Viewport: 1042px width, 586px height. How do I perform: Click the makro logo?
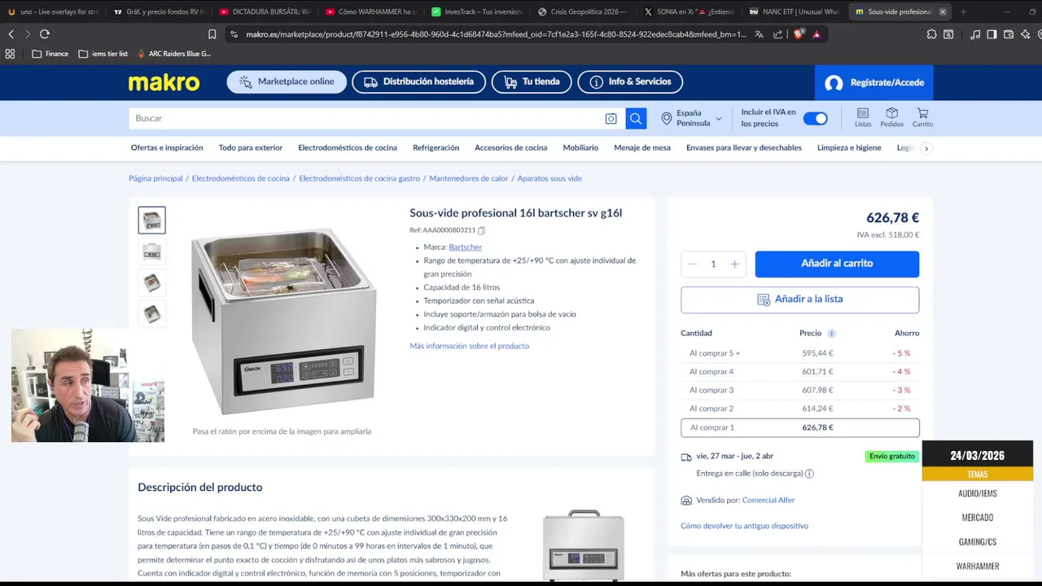click(x=164, y=82)
